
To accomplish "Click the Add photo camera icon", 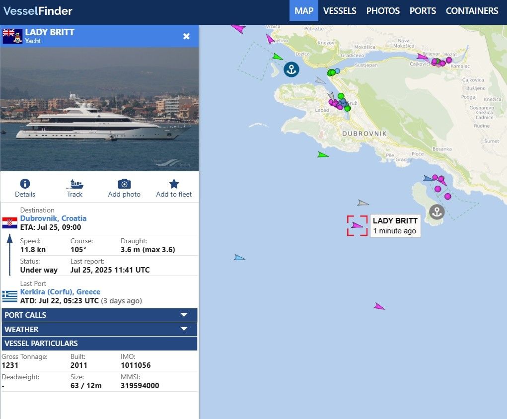I will pos(124,184).
